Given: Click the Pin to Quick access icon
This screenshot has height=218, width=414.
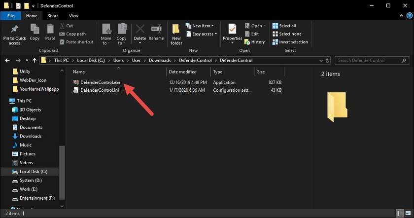Looking at the screenshot, I should click(15, 30).
